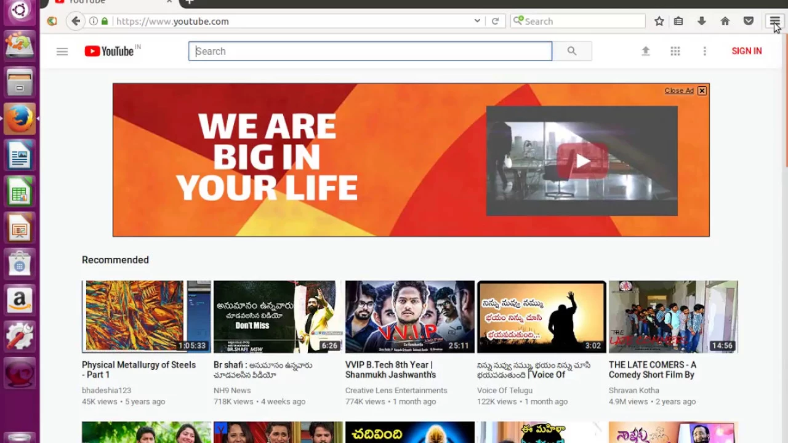Screen dimensions: 788x443
Task: Click Firefox icon in Ubuntu launcher
Action: click(20, 118)
